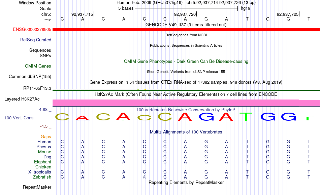
Task: Click the 4.88 PhyloP upper limit value
Action: [x=43, y=110]
